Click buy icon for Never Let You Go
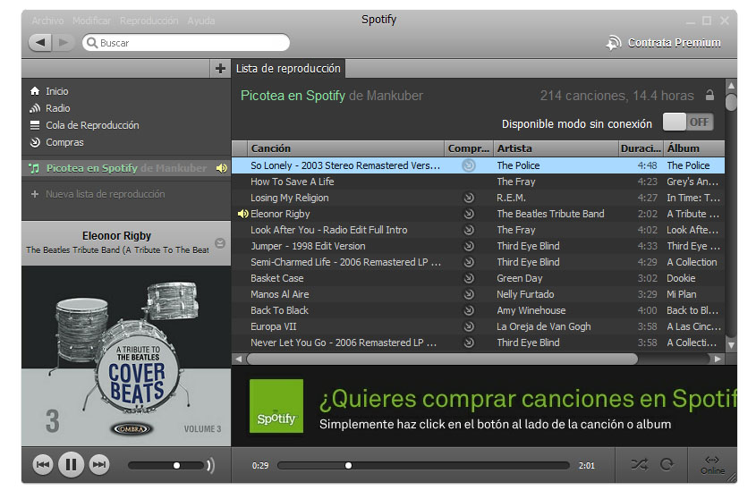 pos(469,343)
